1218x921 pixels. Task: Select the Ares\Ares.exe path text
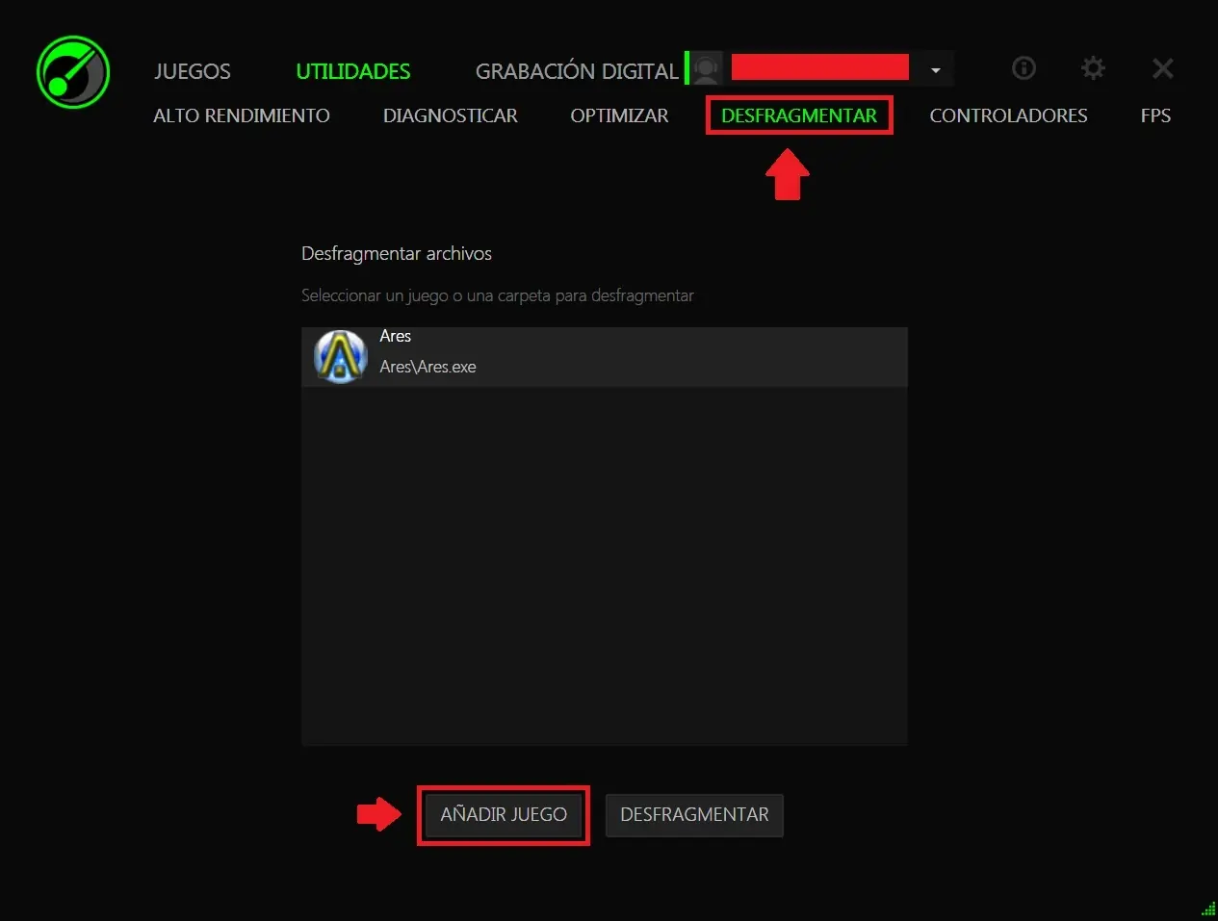[428, 367]
